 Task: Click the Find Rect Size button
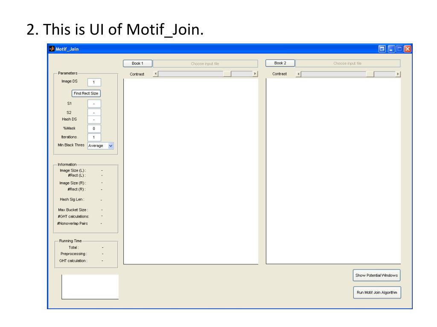(86, 93)
